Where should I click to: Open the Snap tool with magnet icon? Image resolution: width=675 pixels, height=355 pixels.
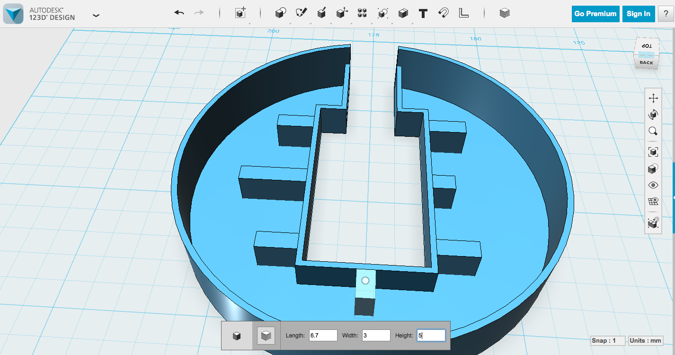(x=444, y=13)
